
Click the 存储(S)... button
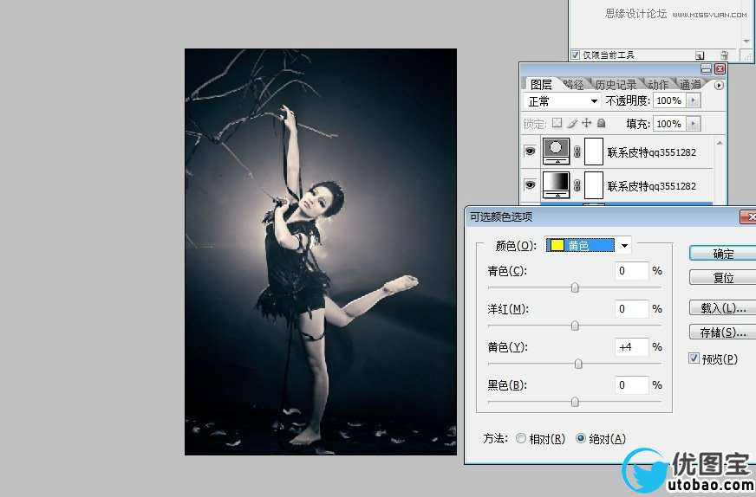coord(723,332)
